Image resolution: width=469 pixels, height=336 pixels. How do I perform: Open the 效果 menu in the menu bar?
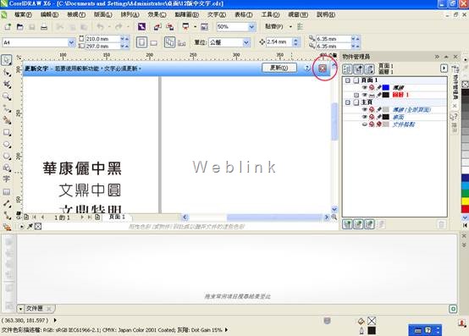[157, 14]
